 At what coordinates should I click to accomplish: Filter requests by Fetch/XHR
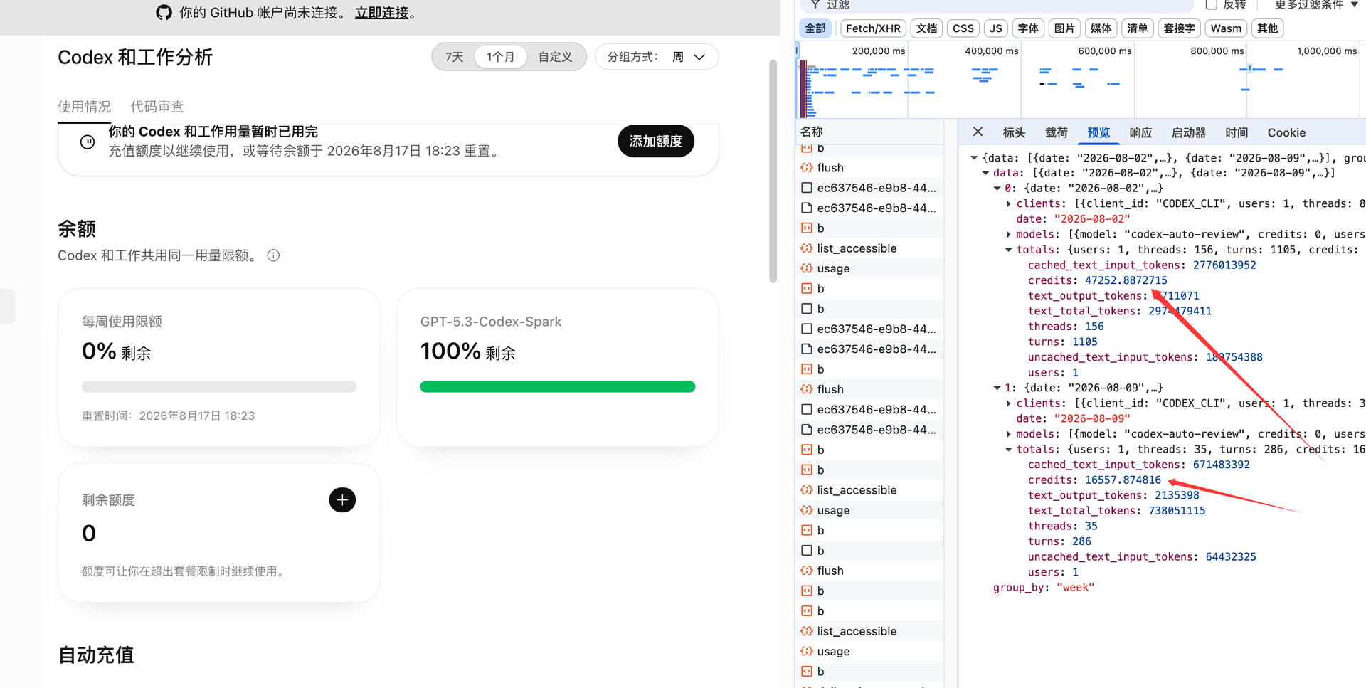pyautogui.click(x=873, y=28)
